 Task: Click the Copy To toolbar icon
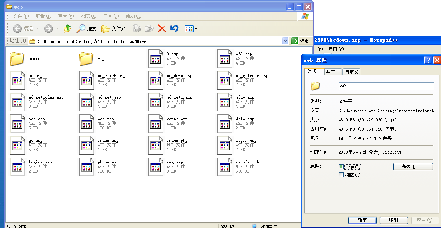click(x=149, y=28)
